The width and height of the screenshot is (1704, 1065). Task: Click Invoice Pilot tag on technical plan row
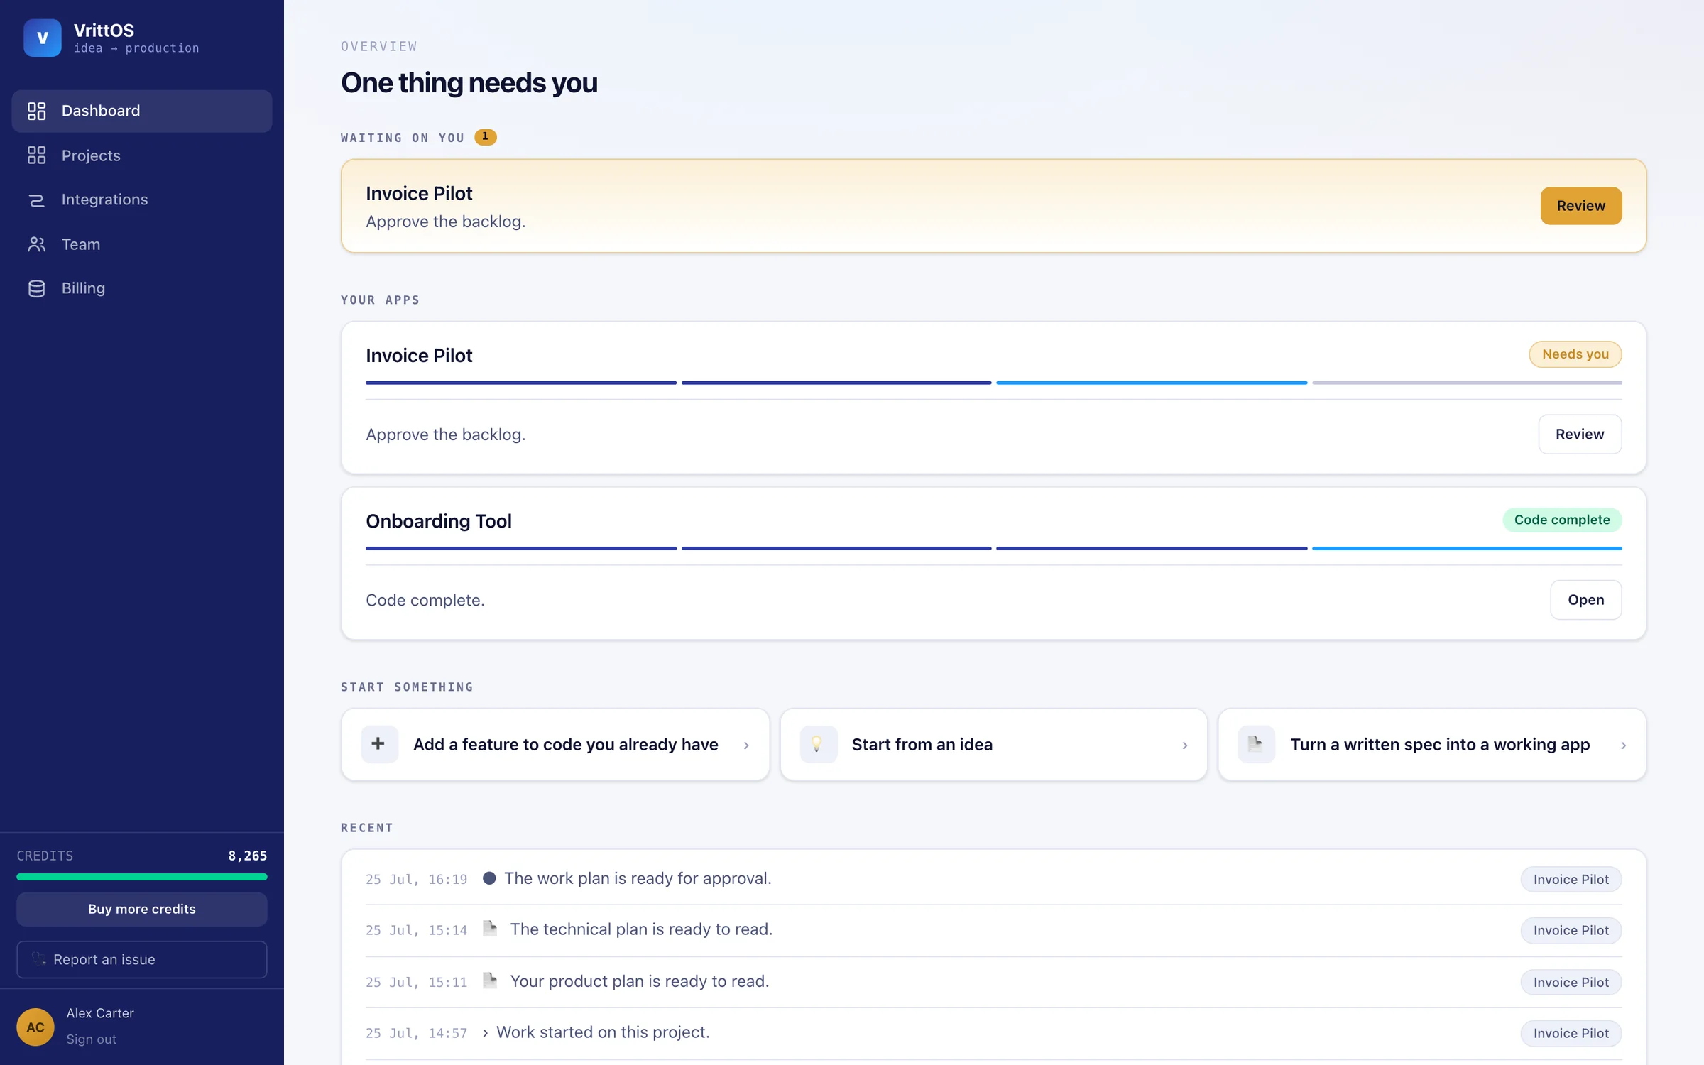(1571, 930)
